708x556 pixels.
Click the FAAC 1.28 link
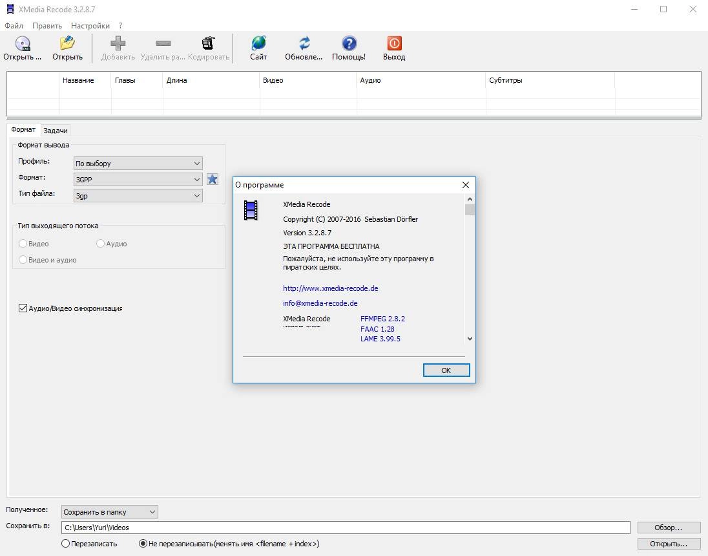[377, 329]
